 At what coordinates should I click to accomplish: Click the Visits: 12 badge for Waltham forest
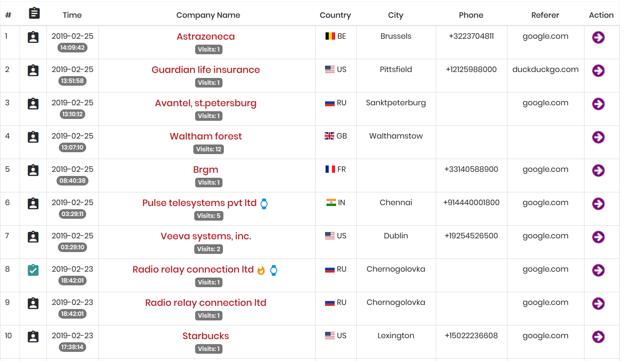(209, 150)
